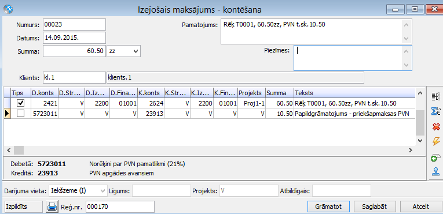Click the Numurs input field
This screenshot has width=443, height=214.
point(74,24)
